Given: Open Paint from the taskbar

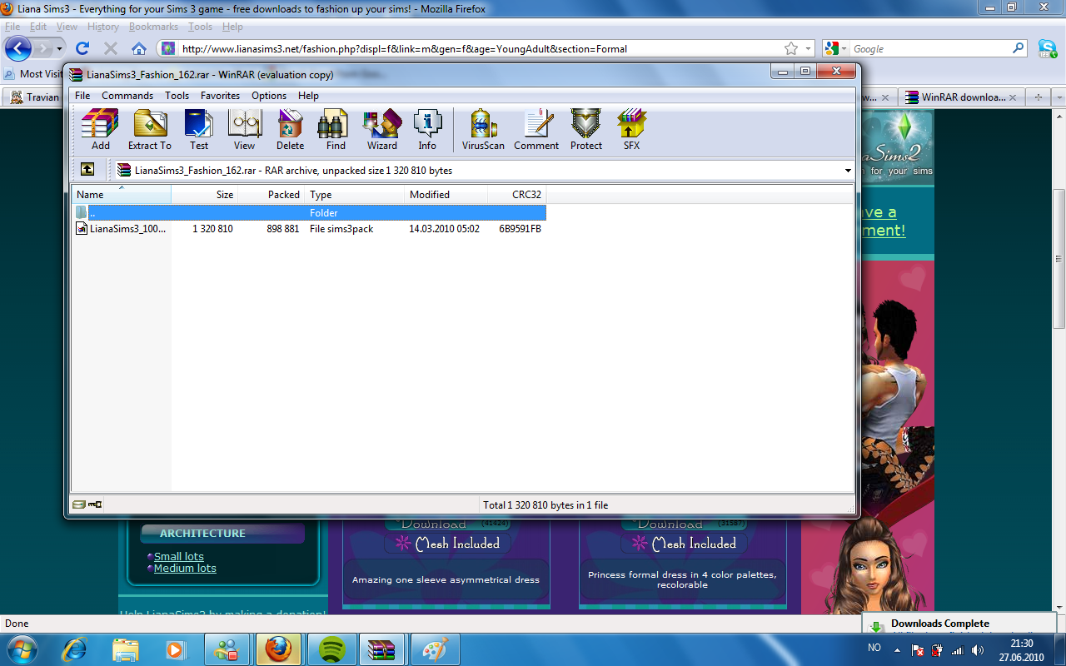Looking at the screenshot, I should pyautogui.click(x=436, y=649).
